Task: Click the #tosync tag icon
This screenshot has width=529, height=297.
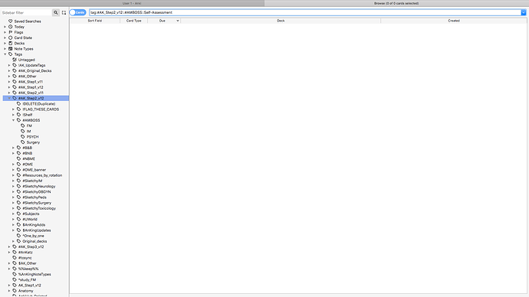Action: (15, 258)
